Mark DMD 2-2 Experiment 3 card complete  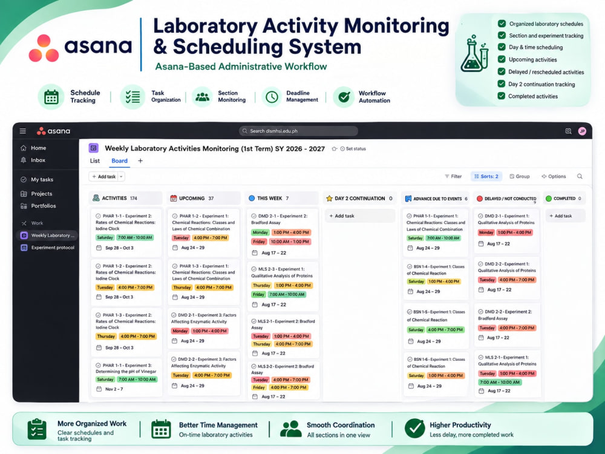[174, 359]
